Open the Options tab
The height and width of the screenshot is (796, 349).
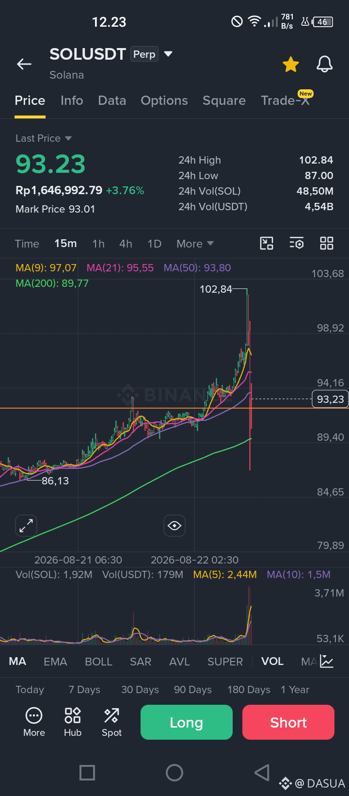(164, 100)
